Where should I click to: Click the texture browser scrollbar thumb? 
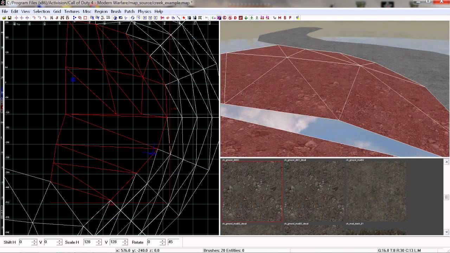tap(447, 197)
